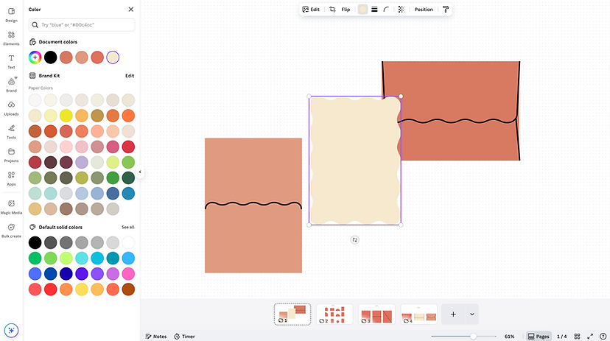Select the left salmon card shape
Screen dimensions: 610x341
(x=253, y=205)
